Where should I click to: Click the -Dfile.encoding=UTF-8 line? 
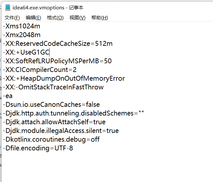tap(38, 148)
